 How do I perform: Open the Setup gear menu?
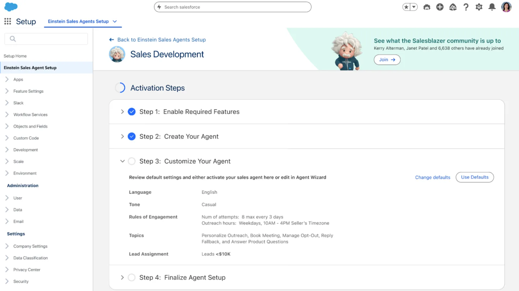click(x=479, y=7)
